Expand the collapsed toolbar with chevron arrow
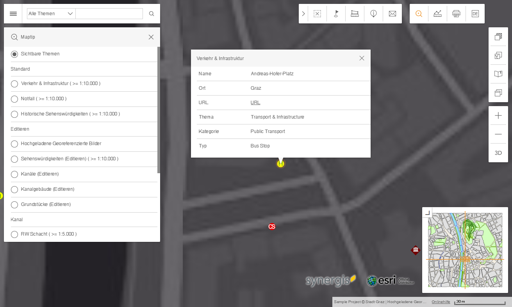Image resolution: width=512 pixels, height=307 pixels. (x=303, y=13)
